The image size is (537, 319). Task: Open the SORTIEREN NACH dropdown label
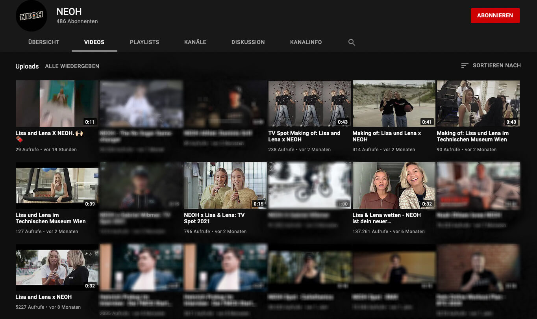497,65
